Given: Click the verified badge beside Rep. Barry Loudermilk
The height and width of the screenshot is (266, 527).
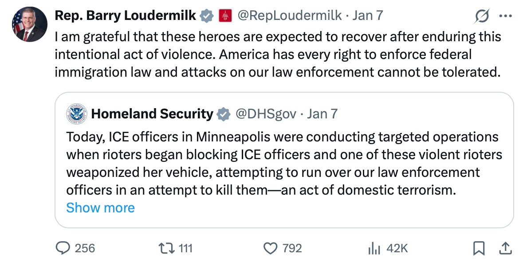Looking at the screenshot, I should click(x=206, y=16).
